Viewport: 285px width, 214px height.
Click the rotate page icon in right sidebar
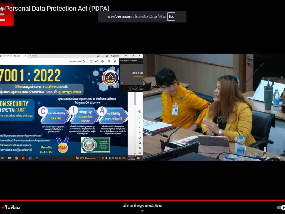[x=140, y=138]
